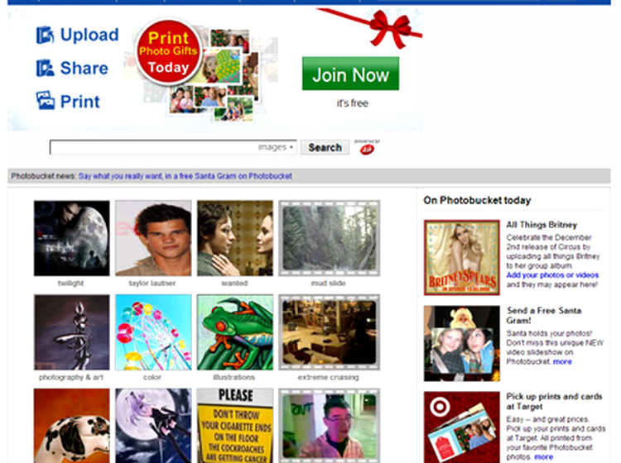Open the color ferris wheel thumbnail
This screenshot has height=463, width=621.
click(153, 332)
